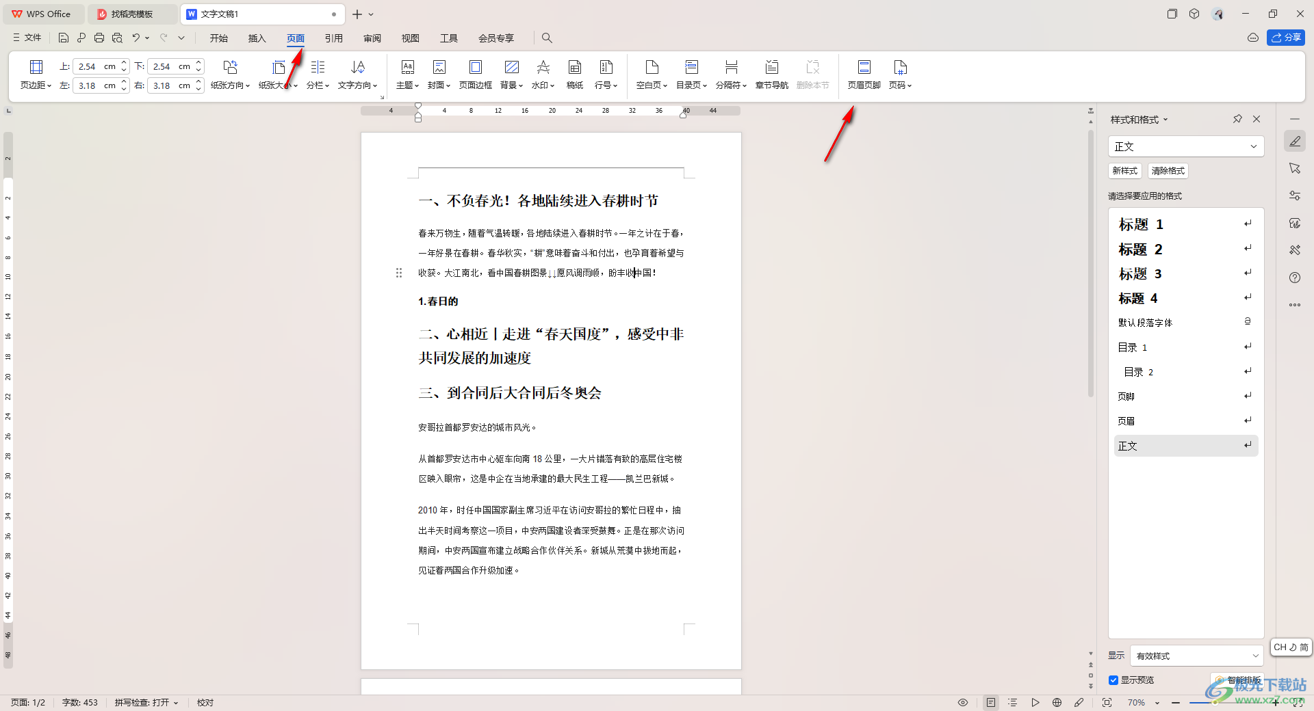Image resolution: width=1314 pixels, height=711 pixels.
Task: Apply the 标题 3 style
Action: coord(1186,273)
